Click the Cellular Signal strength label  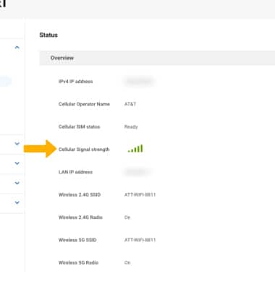tap(84, 150)
